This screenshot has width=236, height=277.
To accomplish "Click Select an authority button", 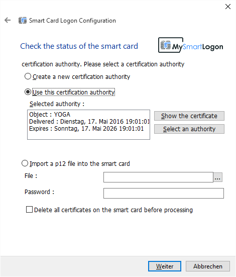I will [189, 129].
